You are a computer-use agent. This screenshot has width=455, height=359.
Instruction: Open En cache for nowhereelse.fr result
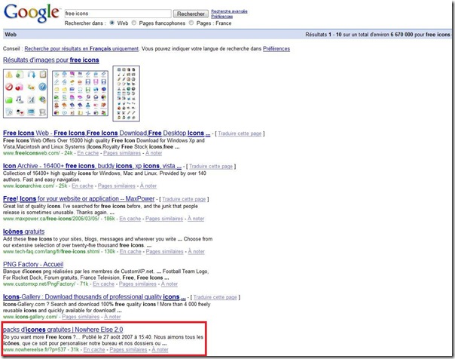point(94,350)
